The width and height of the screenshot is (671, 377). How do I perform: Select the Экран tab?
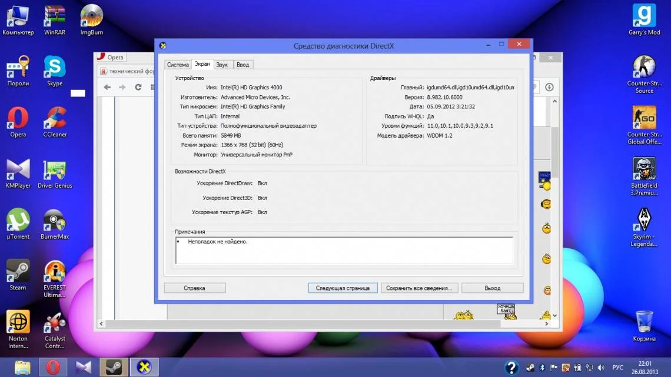[202, 64]
